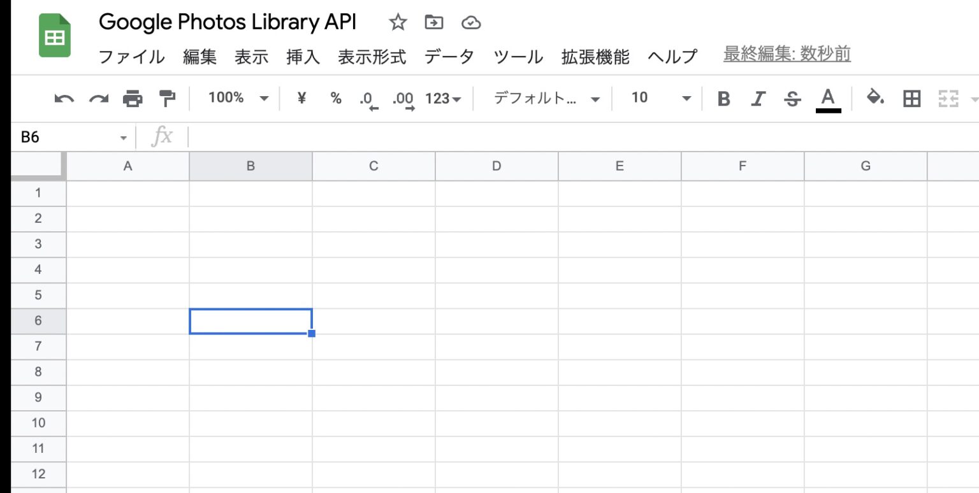979x493 pixels.
Task: Increase decimal places icon
Action: tap(402, 99)
